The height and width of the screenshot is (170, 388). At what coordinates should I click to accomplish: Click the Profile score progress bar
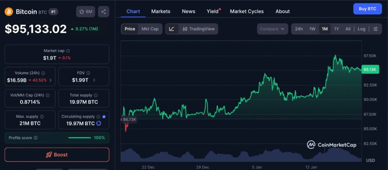80,138
